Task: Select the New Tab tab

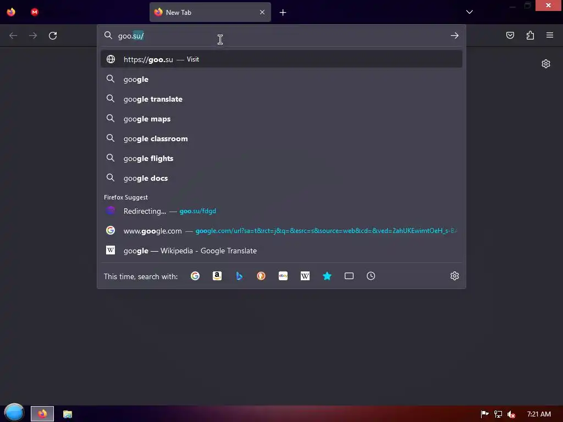Action: 210,12
